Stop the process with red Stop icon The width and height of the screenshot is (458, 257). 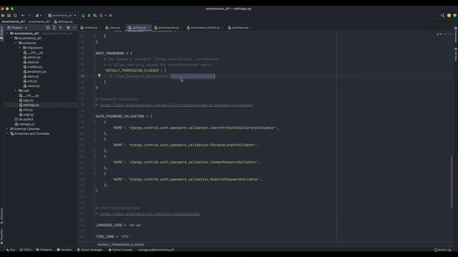click(110, 16)
